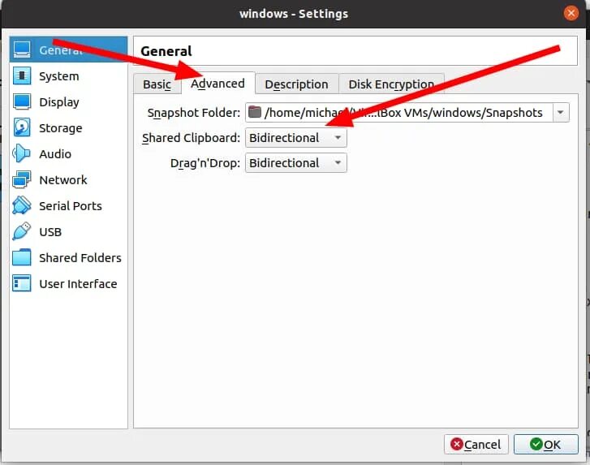
Task: Click the General monitor icon in sidebar
Action: 23,50
